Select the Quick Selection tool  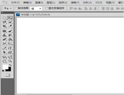(x=10, y=22)
